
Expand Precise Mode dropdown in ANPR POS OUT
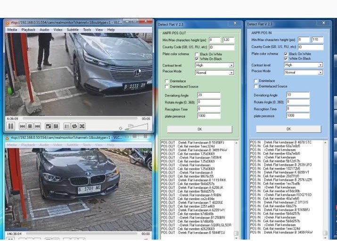(x=231, y=72)
